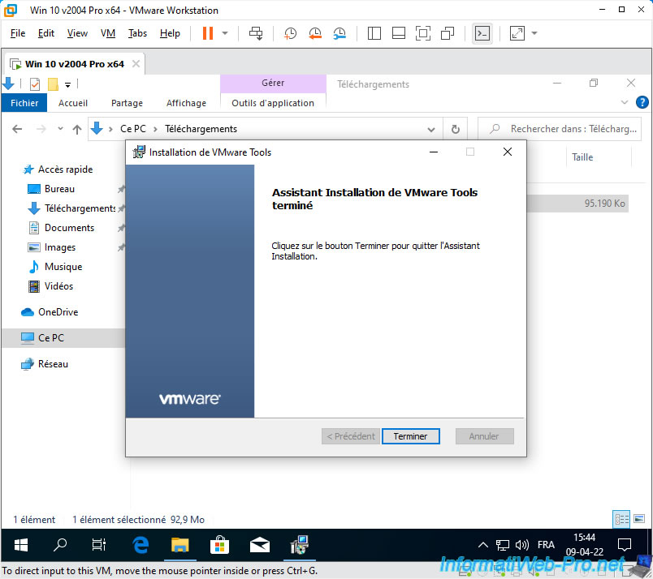Open recent locations dropdown in Explorer

pos(60,128)
